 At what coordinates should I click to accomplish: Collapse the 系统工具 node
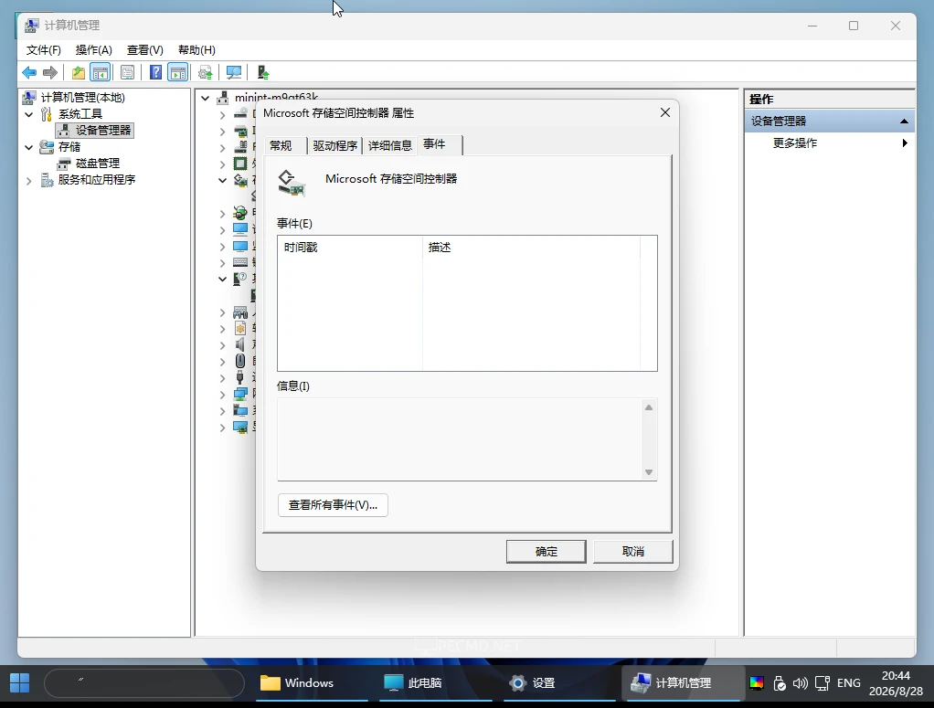28,114
